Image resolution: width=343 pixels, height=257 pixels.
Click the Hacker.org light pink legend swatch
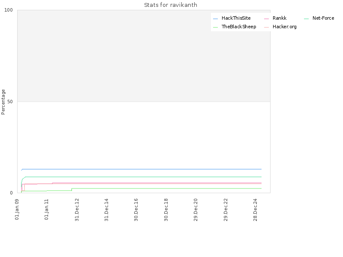click(x=266, y=27)
